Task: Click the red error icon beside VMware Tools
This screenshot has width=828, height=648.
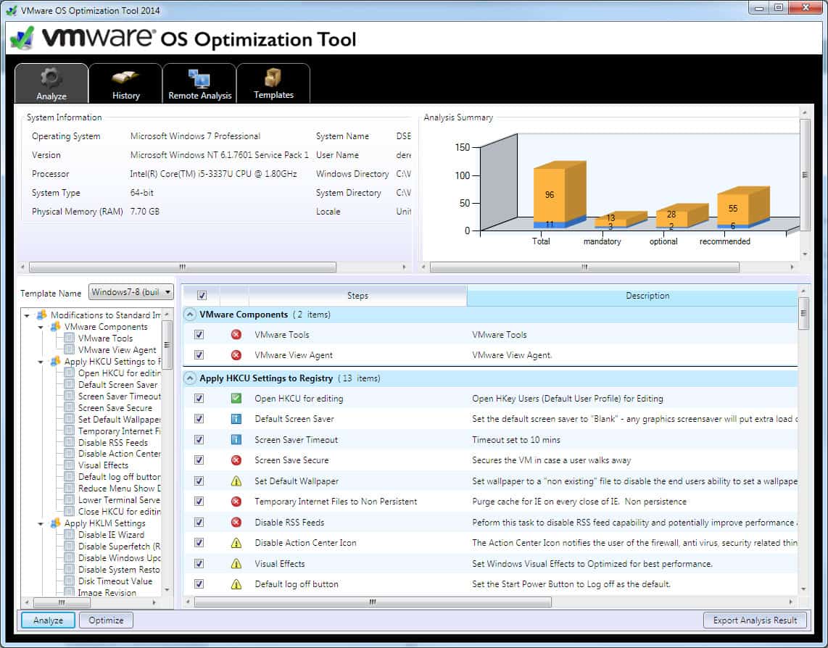Action: point(236,334)
